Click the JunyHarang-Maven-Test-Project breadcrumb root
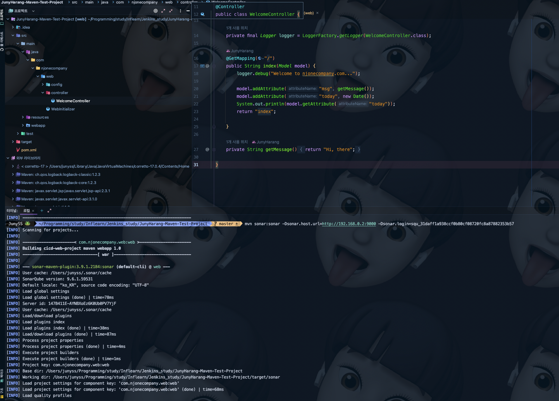 tap(32, 2)
